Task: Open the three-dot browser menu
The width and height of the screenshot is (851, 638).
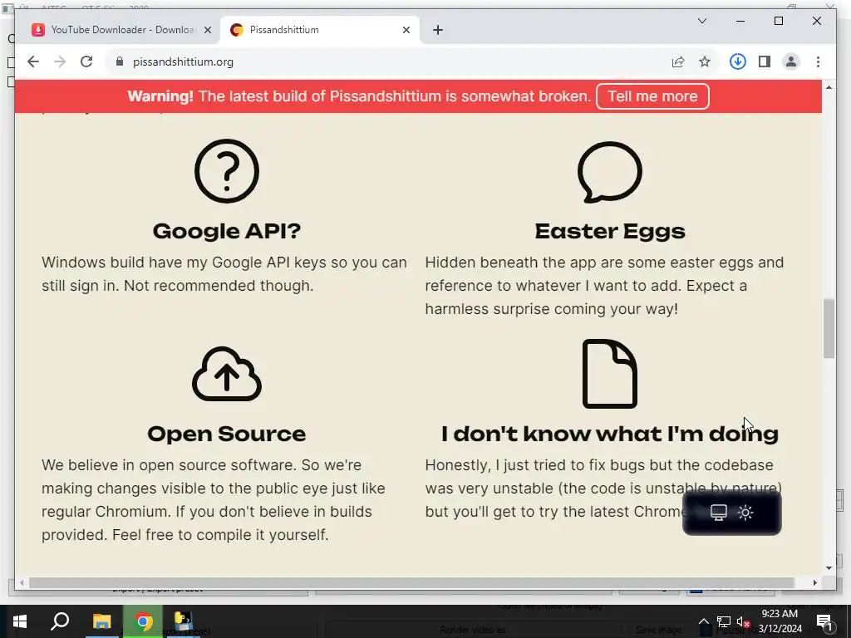Action: pyautogui.click(x=818, y=61)
